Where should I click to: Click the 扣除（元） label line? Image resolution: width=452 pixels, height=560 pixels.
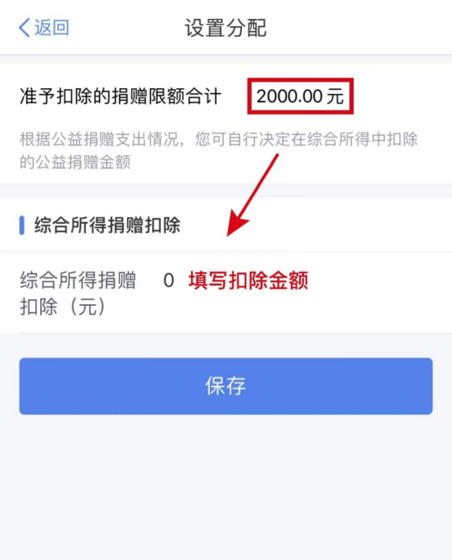pyautogui.click(x=63, y=307)
